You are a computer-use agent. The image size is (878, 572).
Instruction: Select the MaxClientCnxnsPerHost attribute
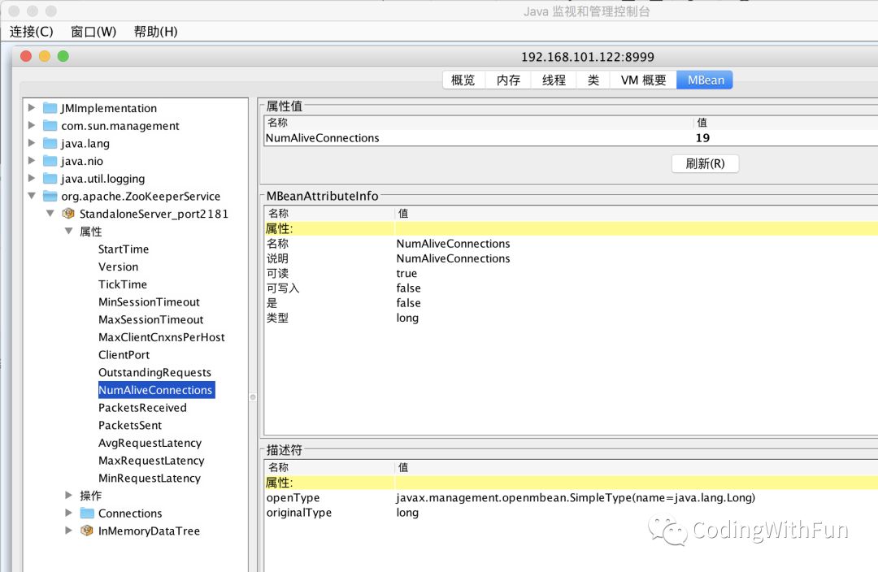click(x=161, y=337)
